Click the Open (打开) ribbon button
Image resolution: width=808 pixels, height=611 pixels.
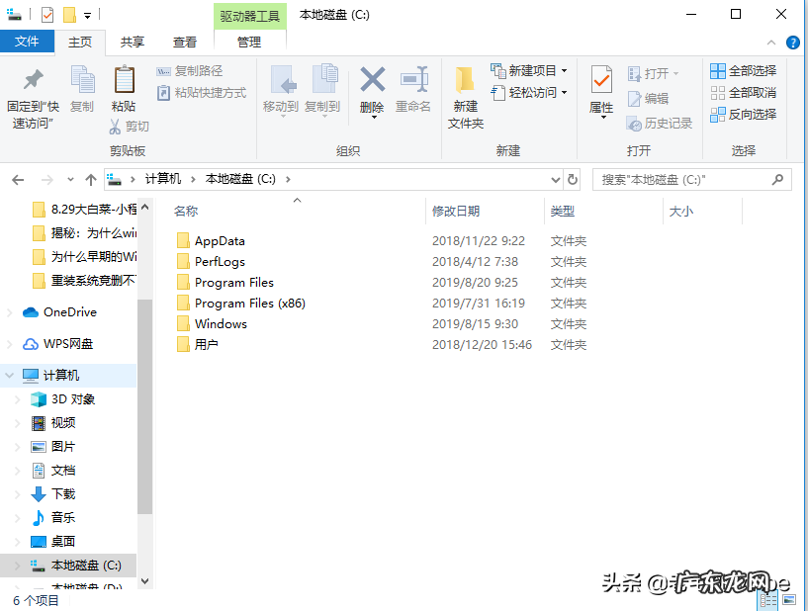(653, 74)
